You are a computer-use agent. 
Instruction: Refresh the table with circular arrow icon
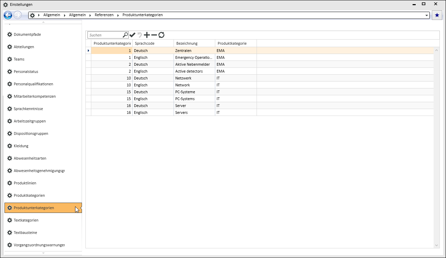tap(161, 35)
